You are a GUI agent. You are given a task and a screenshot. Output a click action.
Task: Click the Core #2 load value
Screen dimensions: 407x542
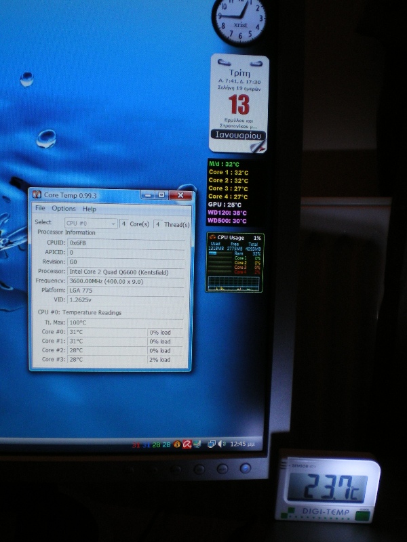click(x=165, y=350)
